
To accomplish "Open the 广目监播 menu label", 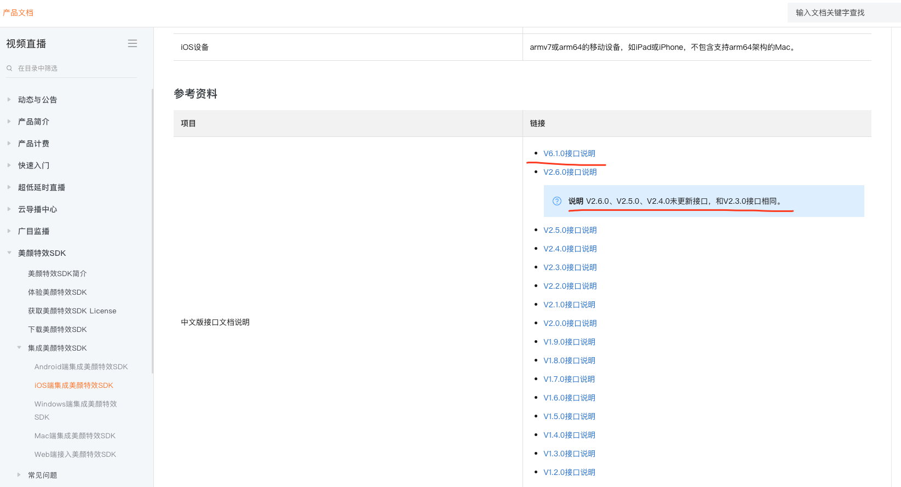I will tap(33, 231).
